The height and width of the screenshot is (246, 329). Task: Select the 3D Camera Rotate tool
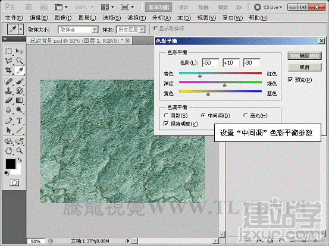pos(19,141)
